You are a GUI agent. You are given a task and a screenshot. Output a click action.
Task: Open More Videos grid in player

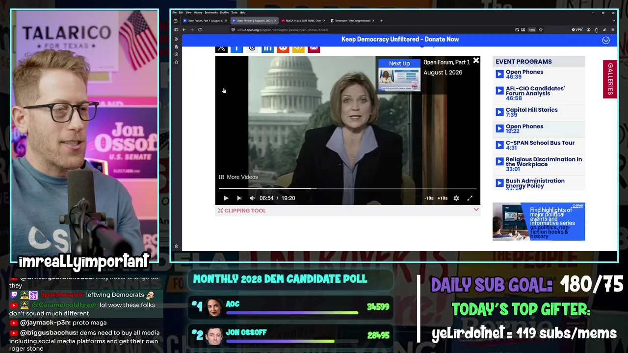click(238, 177)
